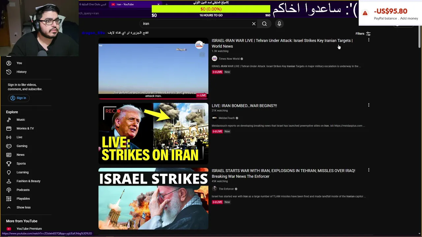This screenshot has width=422, height=237.
Task: Start voice search with microphone icon
Action: coord(279,24)
